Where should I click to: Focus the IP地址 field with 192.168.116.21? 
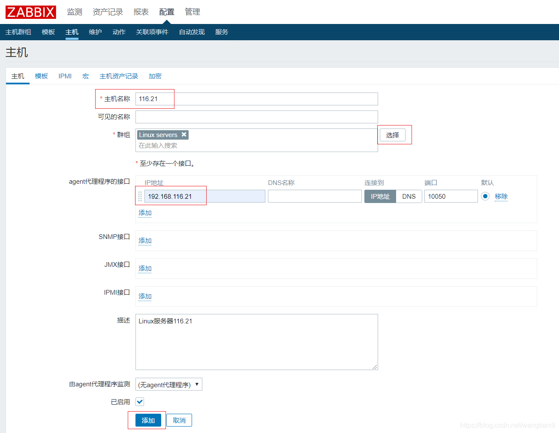[x=205, y=196]
